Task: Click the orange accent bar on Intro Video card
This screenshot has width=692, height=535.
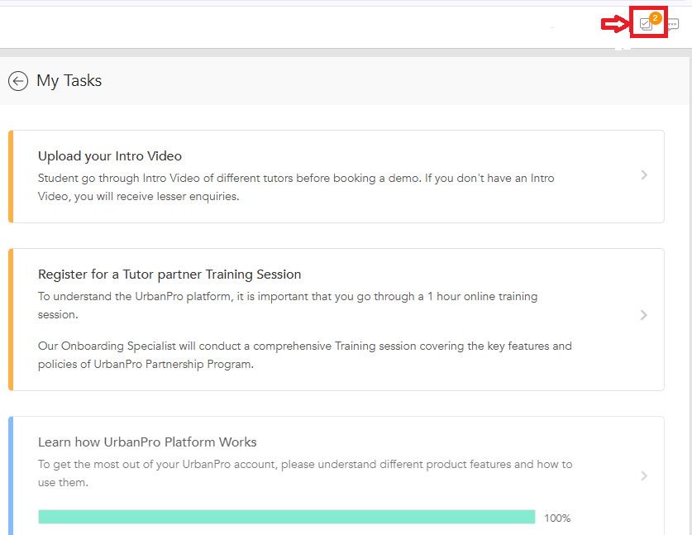Action: 11,176
